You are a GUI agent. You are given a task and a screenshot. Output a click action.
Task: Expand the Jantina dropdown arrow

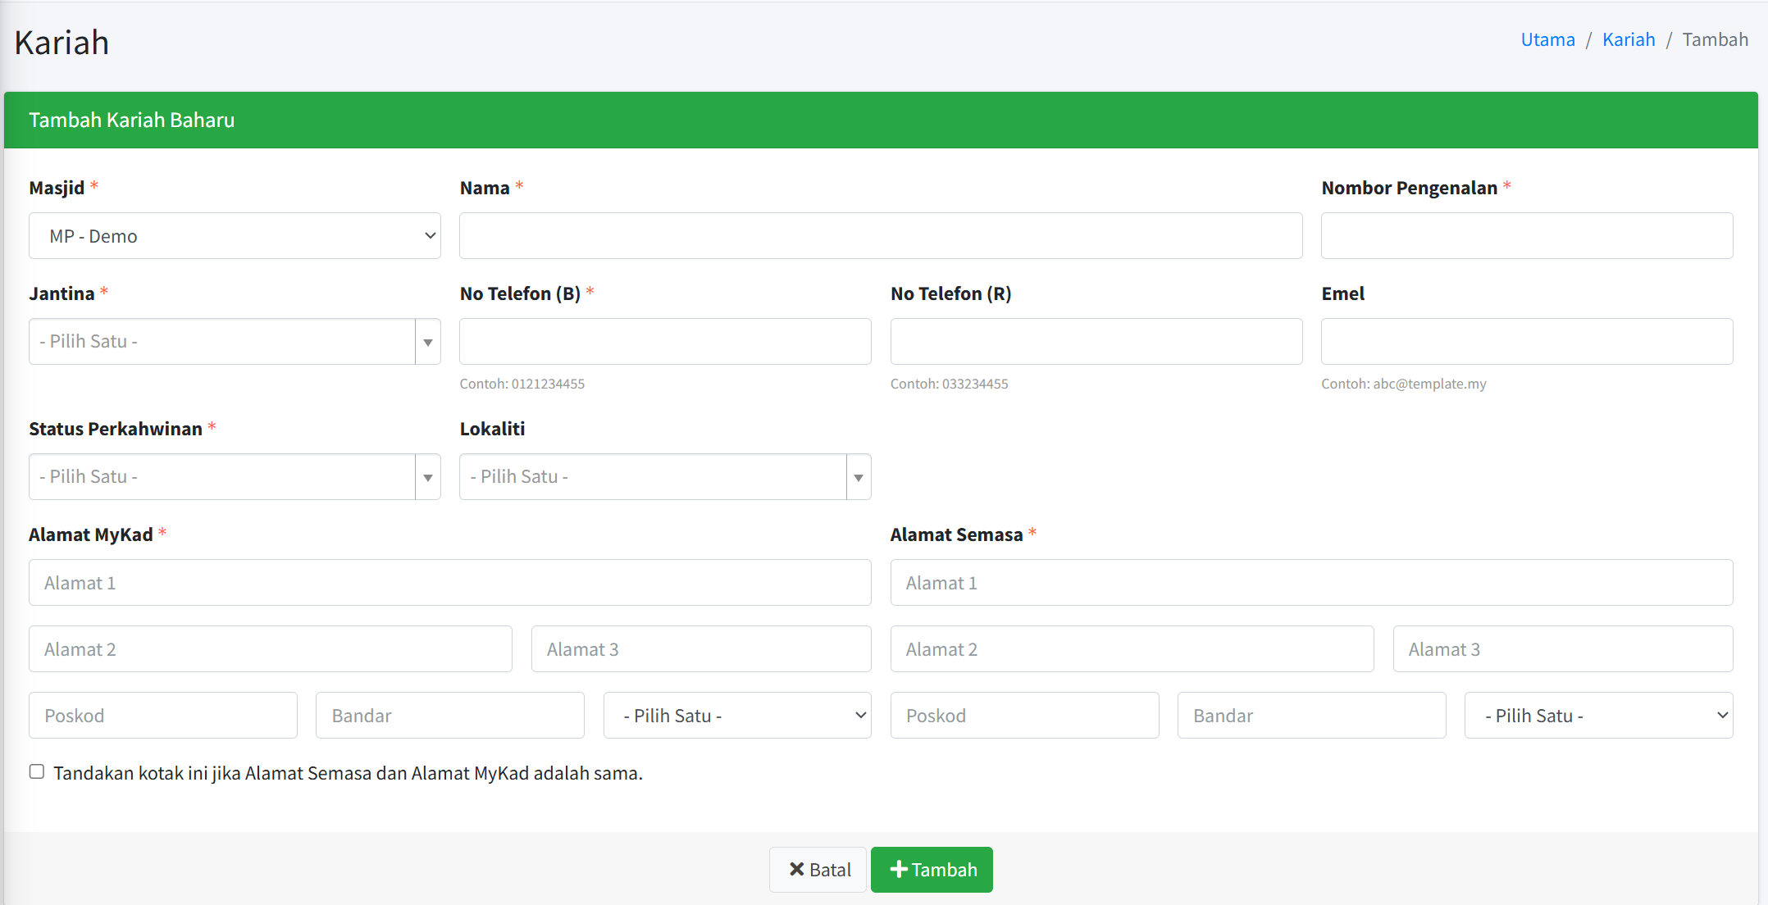point(428,342)
